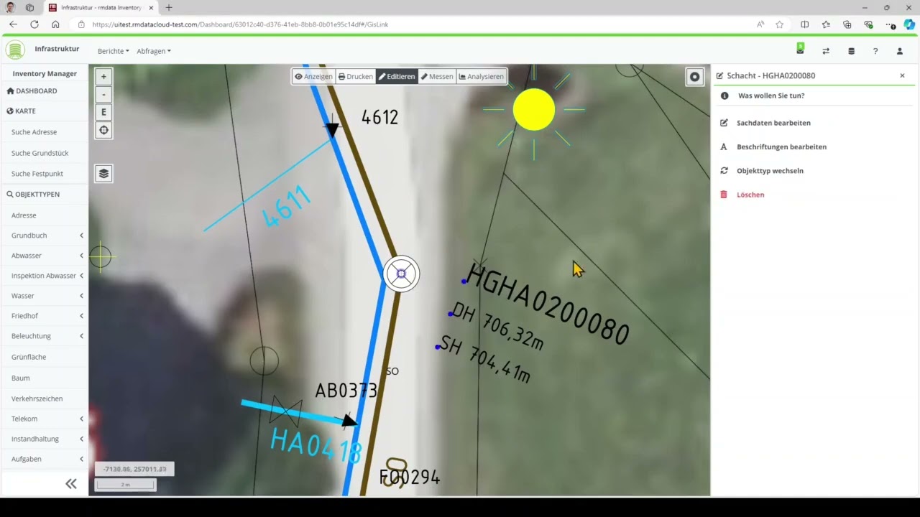
Task: Switch map mode to Analysieren
Action: (x=482, y=76)
